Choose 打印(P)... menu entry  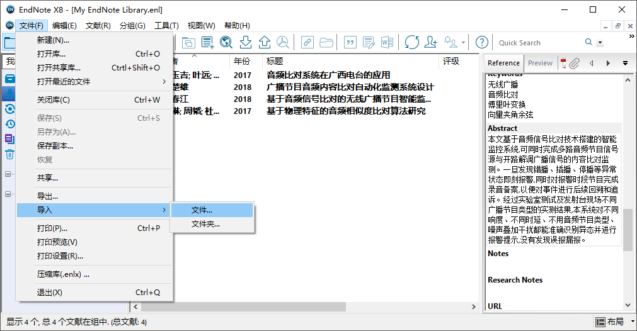point(95,228)
